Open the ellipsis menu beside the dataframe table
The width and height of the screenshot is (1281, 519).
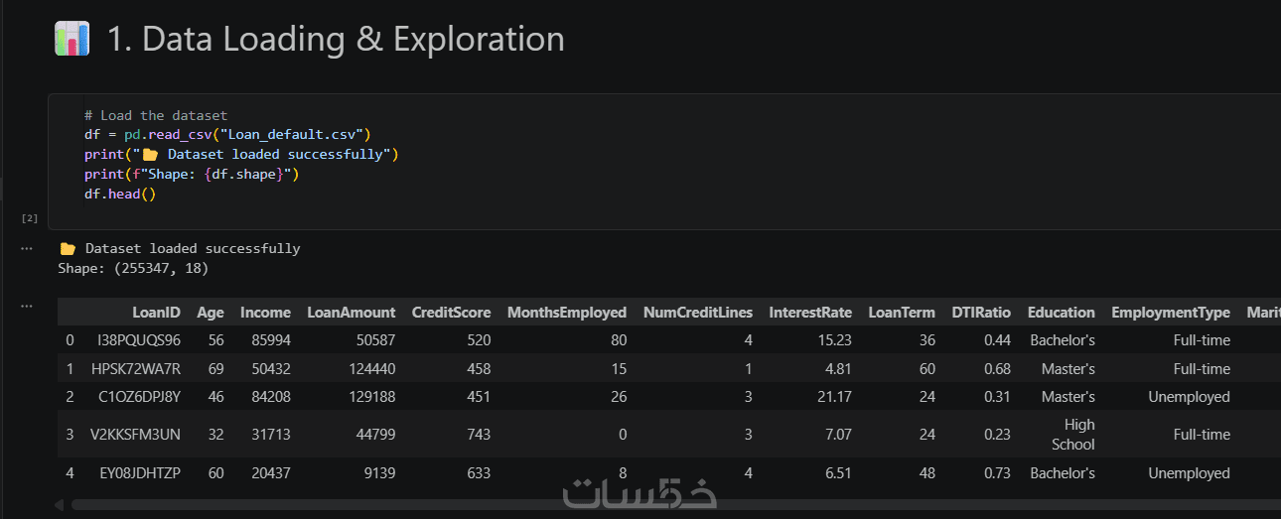(27, 306)
